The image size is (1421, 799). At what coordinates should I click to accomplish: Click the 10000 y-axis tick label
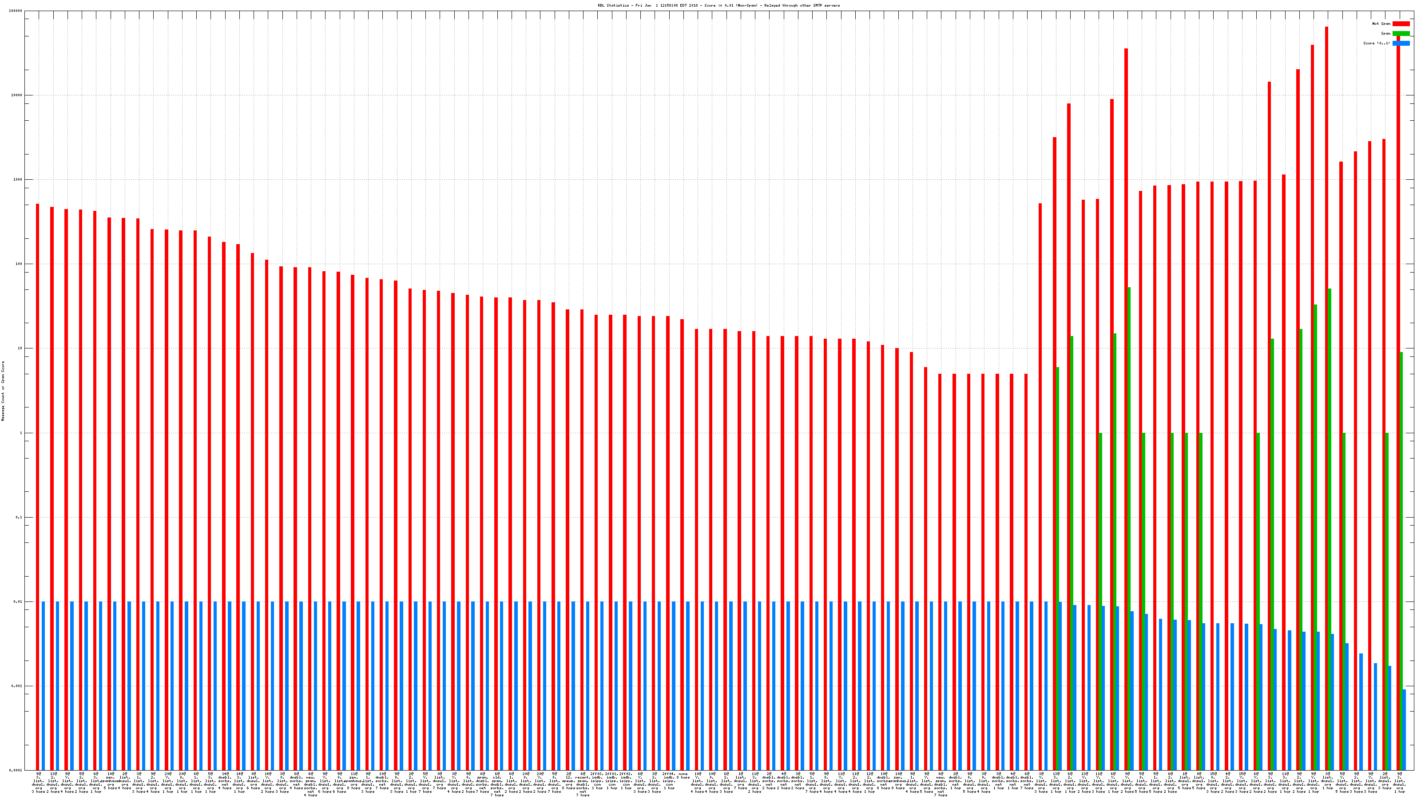[x=17, y=95]
